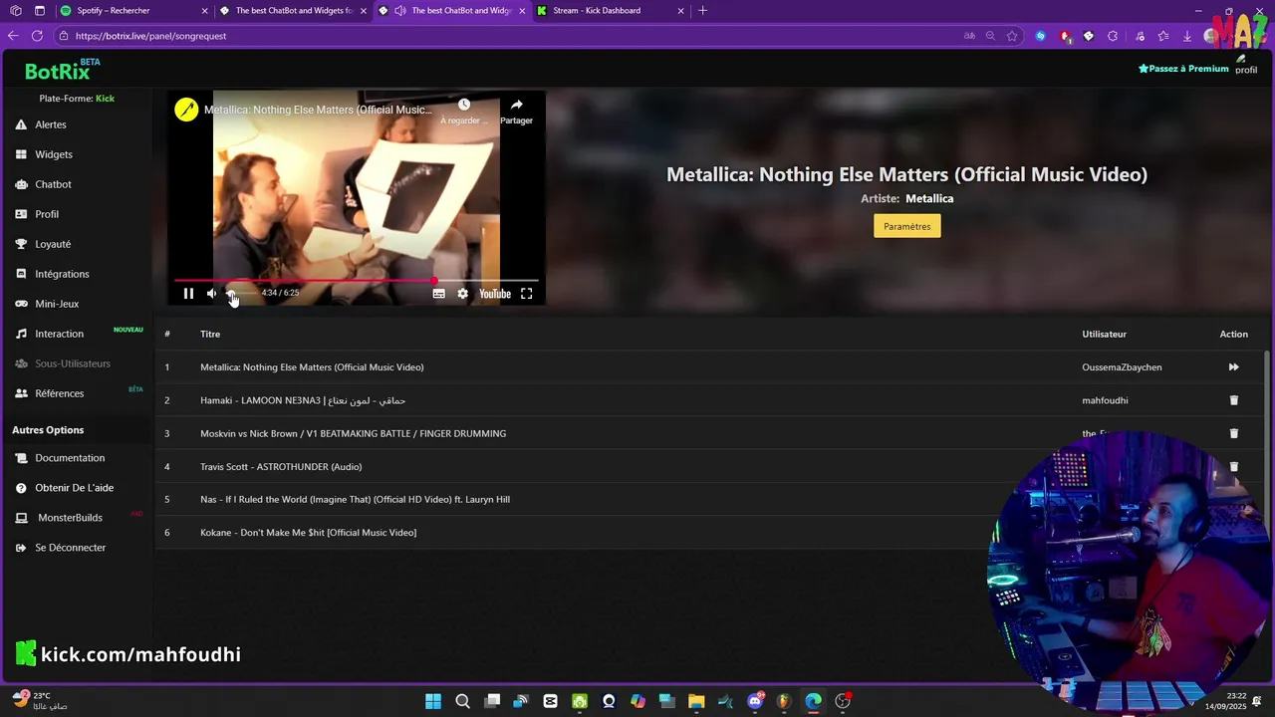Screen dimensions: 1275x717
Task: Open Loyauté in the sidebar
Action: (x=53, y=244)
